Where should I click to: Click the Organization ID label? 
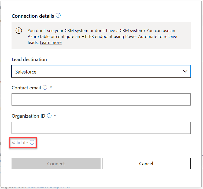tap(28, 116)
